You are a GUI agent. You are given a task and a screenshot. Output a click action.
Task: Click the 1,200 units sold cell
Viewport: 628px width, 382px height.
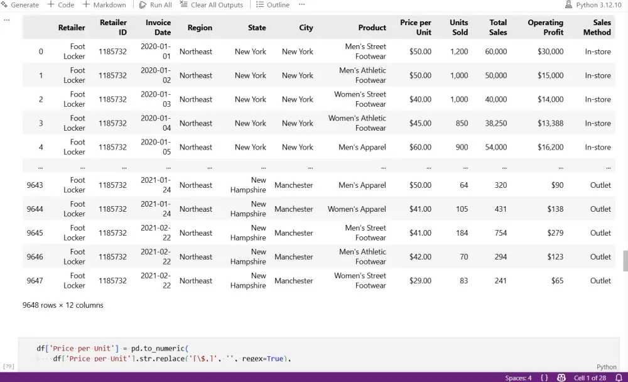(459, 52)
